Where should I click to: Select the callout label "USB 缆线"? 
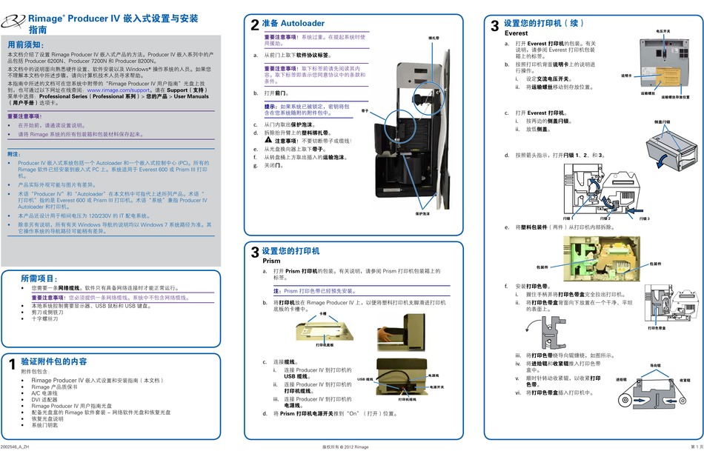(365, 379)
